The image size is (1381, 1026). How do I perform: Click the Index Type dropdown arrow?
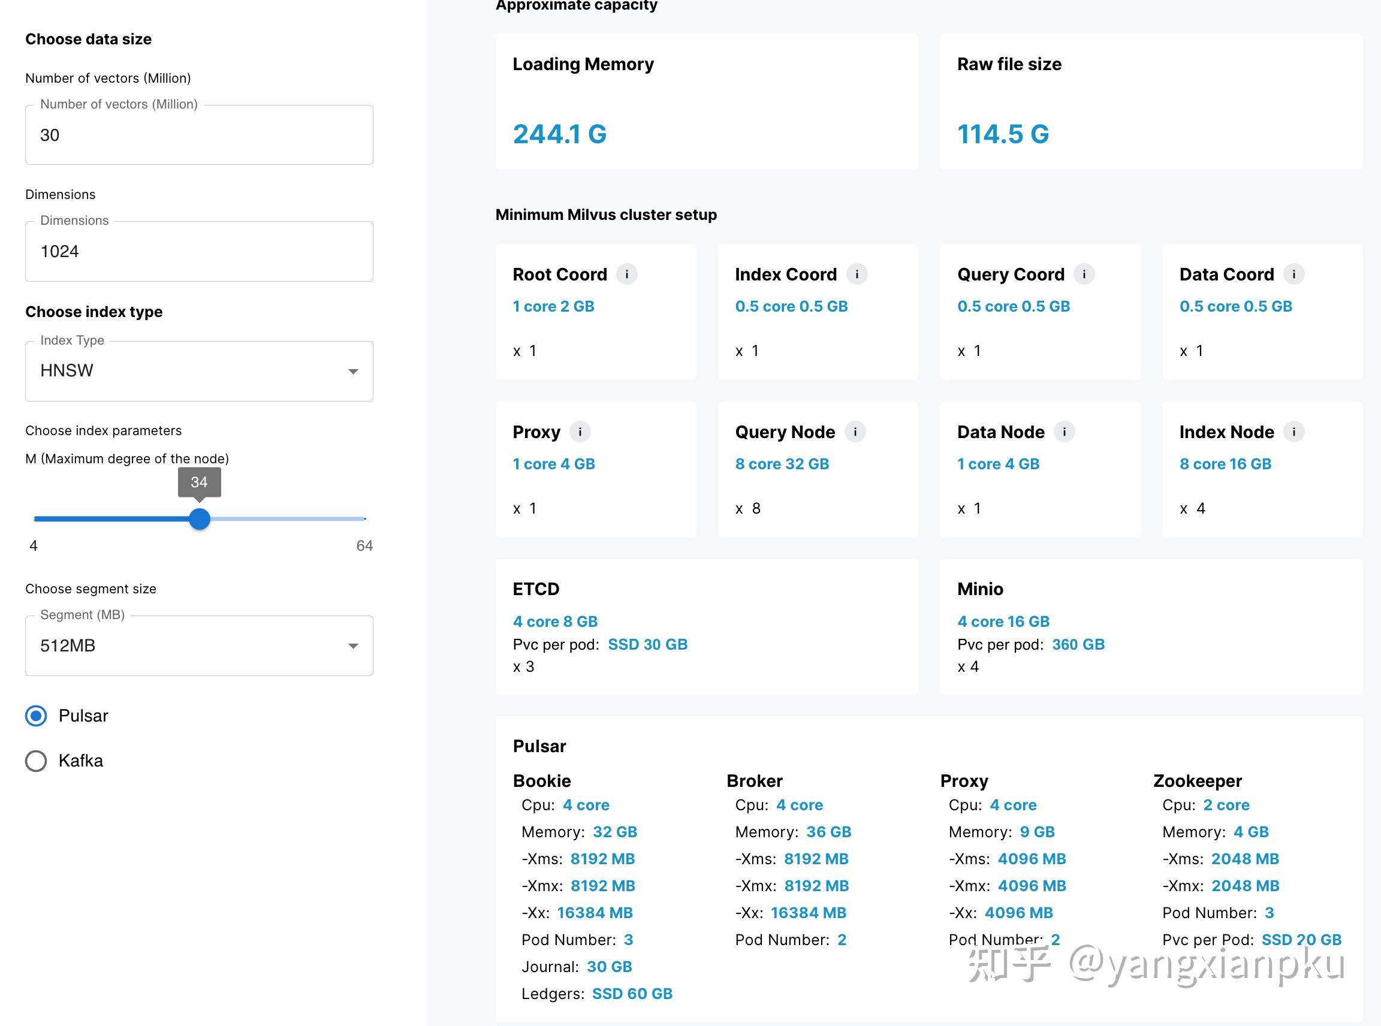coord(353,372)
